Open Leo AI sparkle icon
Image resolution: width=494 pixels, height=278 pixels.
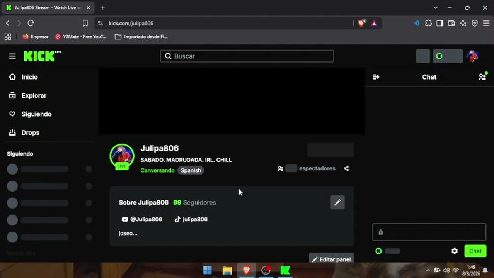[x=463, y=23]
